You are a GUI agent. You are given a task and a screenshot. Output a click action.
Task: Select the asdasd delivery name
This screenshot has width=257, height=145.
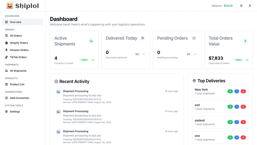[199, 120]
